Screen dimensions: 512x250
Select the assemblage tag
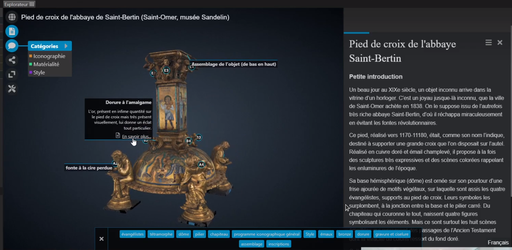[252, 244]
